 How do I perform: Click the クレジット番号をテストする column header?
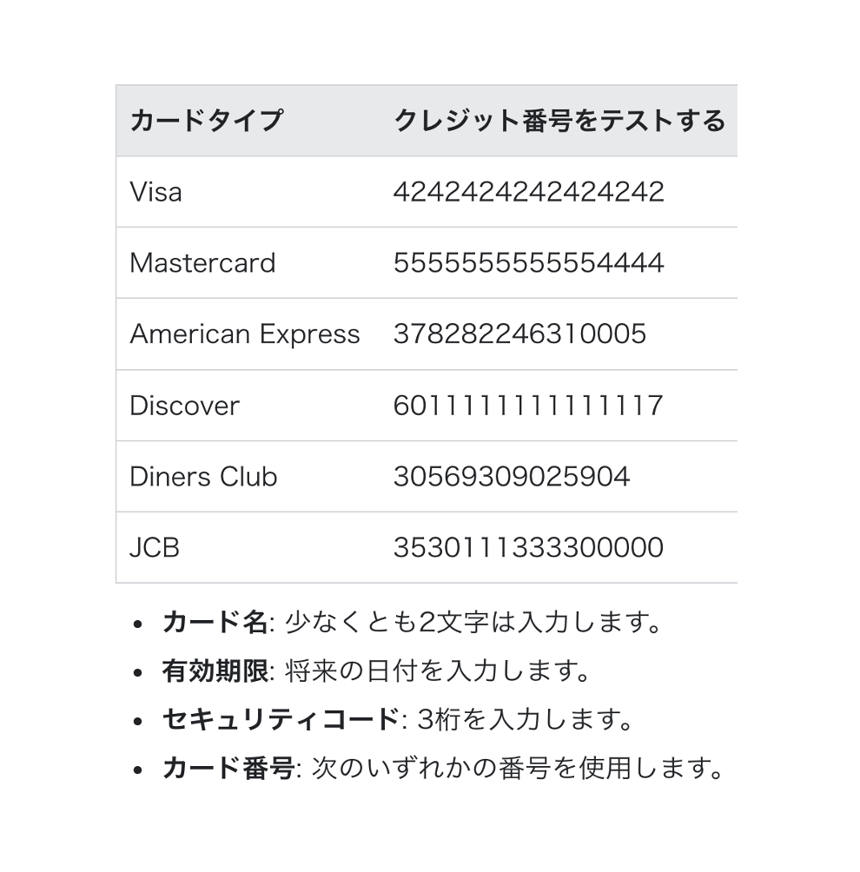(559, 121)
